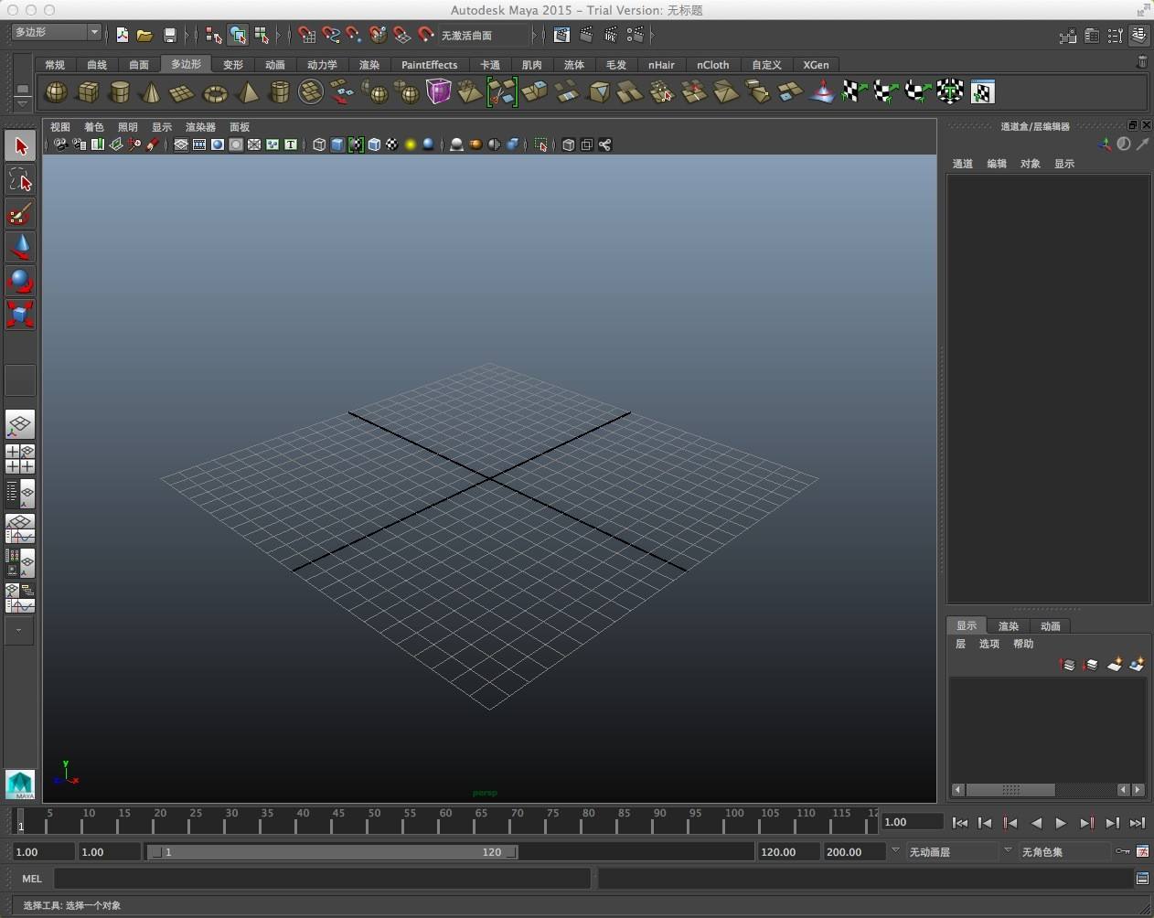Switch to the 曲面 shelf tab
This screenshot has height=918, width=1154.
(x=138, y=65)
